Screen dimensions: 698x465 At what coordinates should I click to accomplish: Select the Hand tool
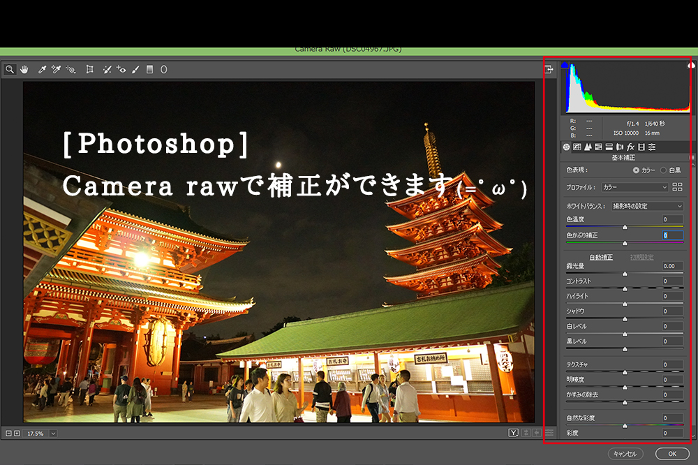coord(24,70)
